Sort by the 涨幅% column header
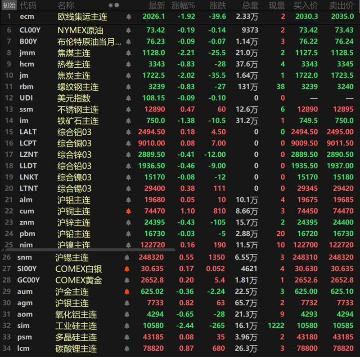Image resolution: width=360 pixels, height=357 pixels. tap(183, 5)
